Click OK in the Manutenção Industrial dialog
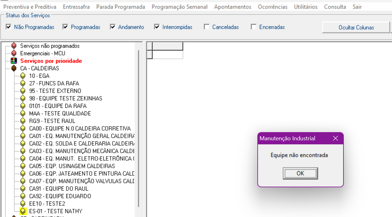 pos(300,173)
